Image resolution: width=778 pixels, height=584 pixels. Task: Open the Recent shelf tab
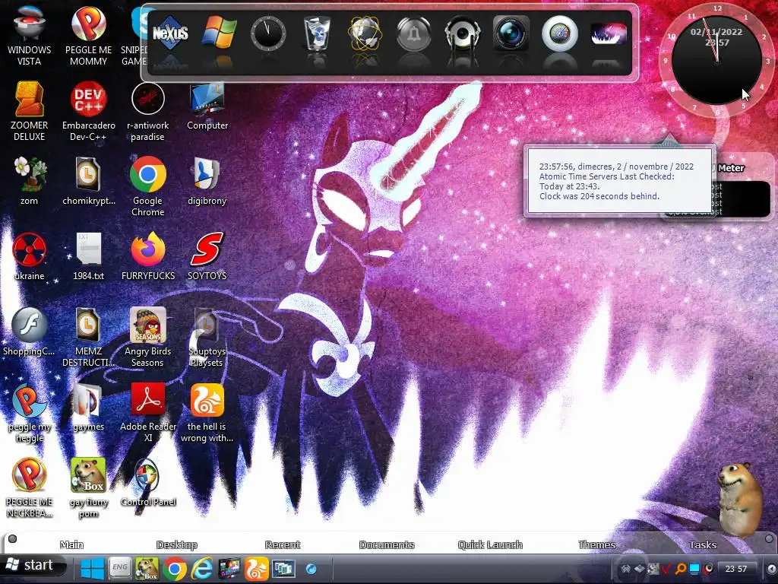283,544
